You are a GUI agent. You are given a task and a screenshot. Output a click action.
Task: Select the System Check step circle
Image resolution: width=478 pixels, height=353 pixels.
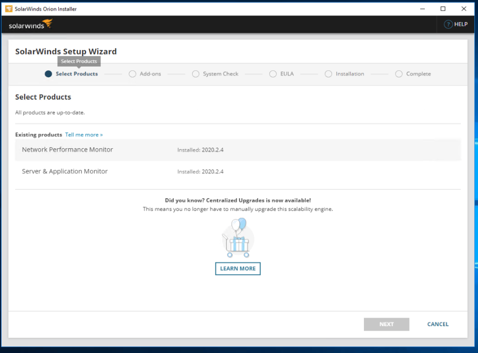click(196, 74)
